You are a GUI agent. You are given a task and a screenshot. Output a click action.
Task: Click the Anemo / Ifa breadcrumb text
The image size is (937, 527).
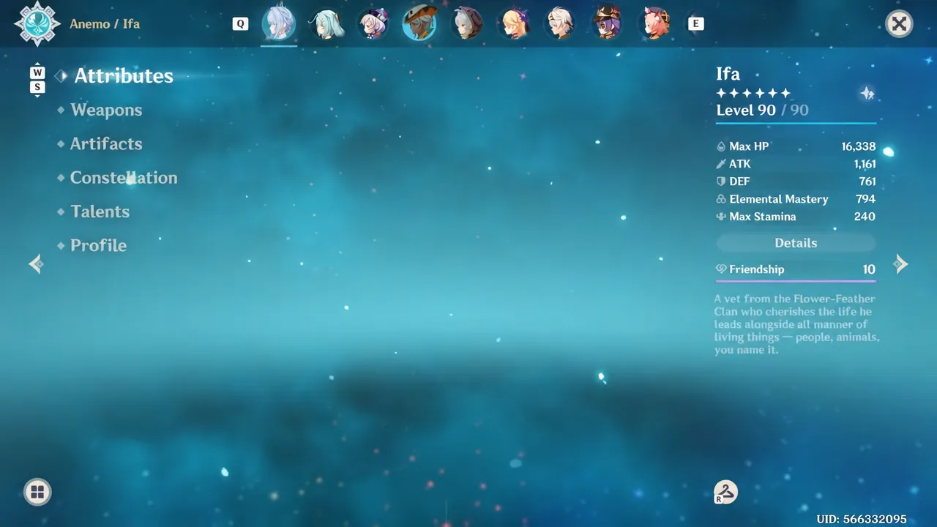point(105,24)
